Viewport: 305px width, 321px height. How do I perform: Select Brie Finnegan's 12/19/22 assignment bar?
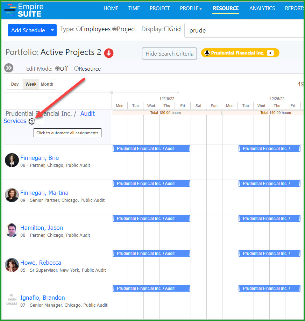(x=151, y=149)
